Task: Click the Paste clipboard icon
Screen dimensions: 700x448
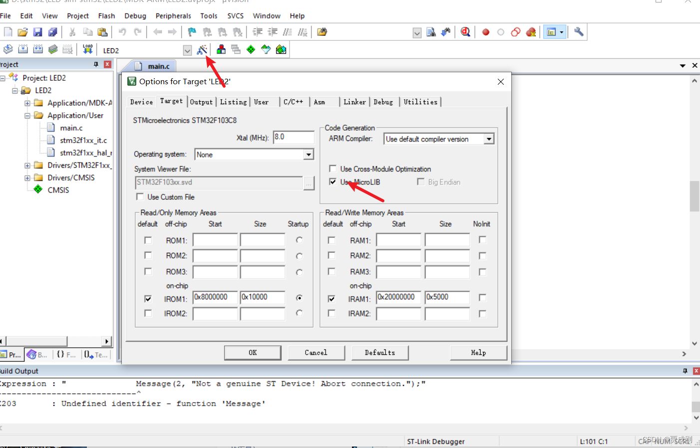Action: point(102,32)
